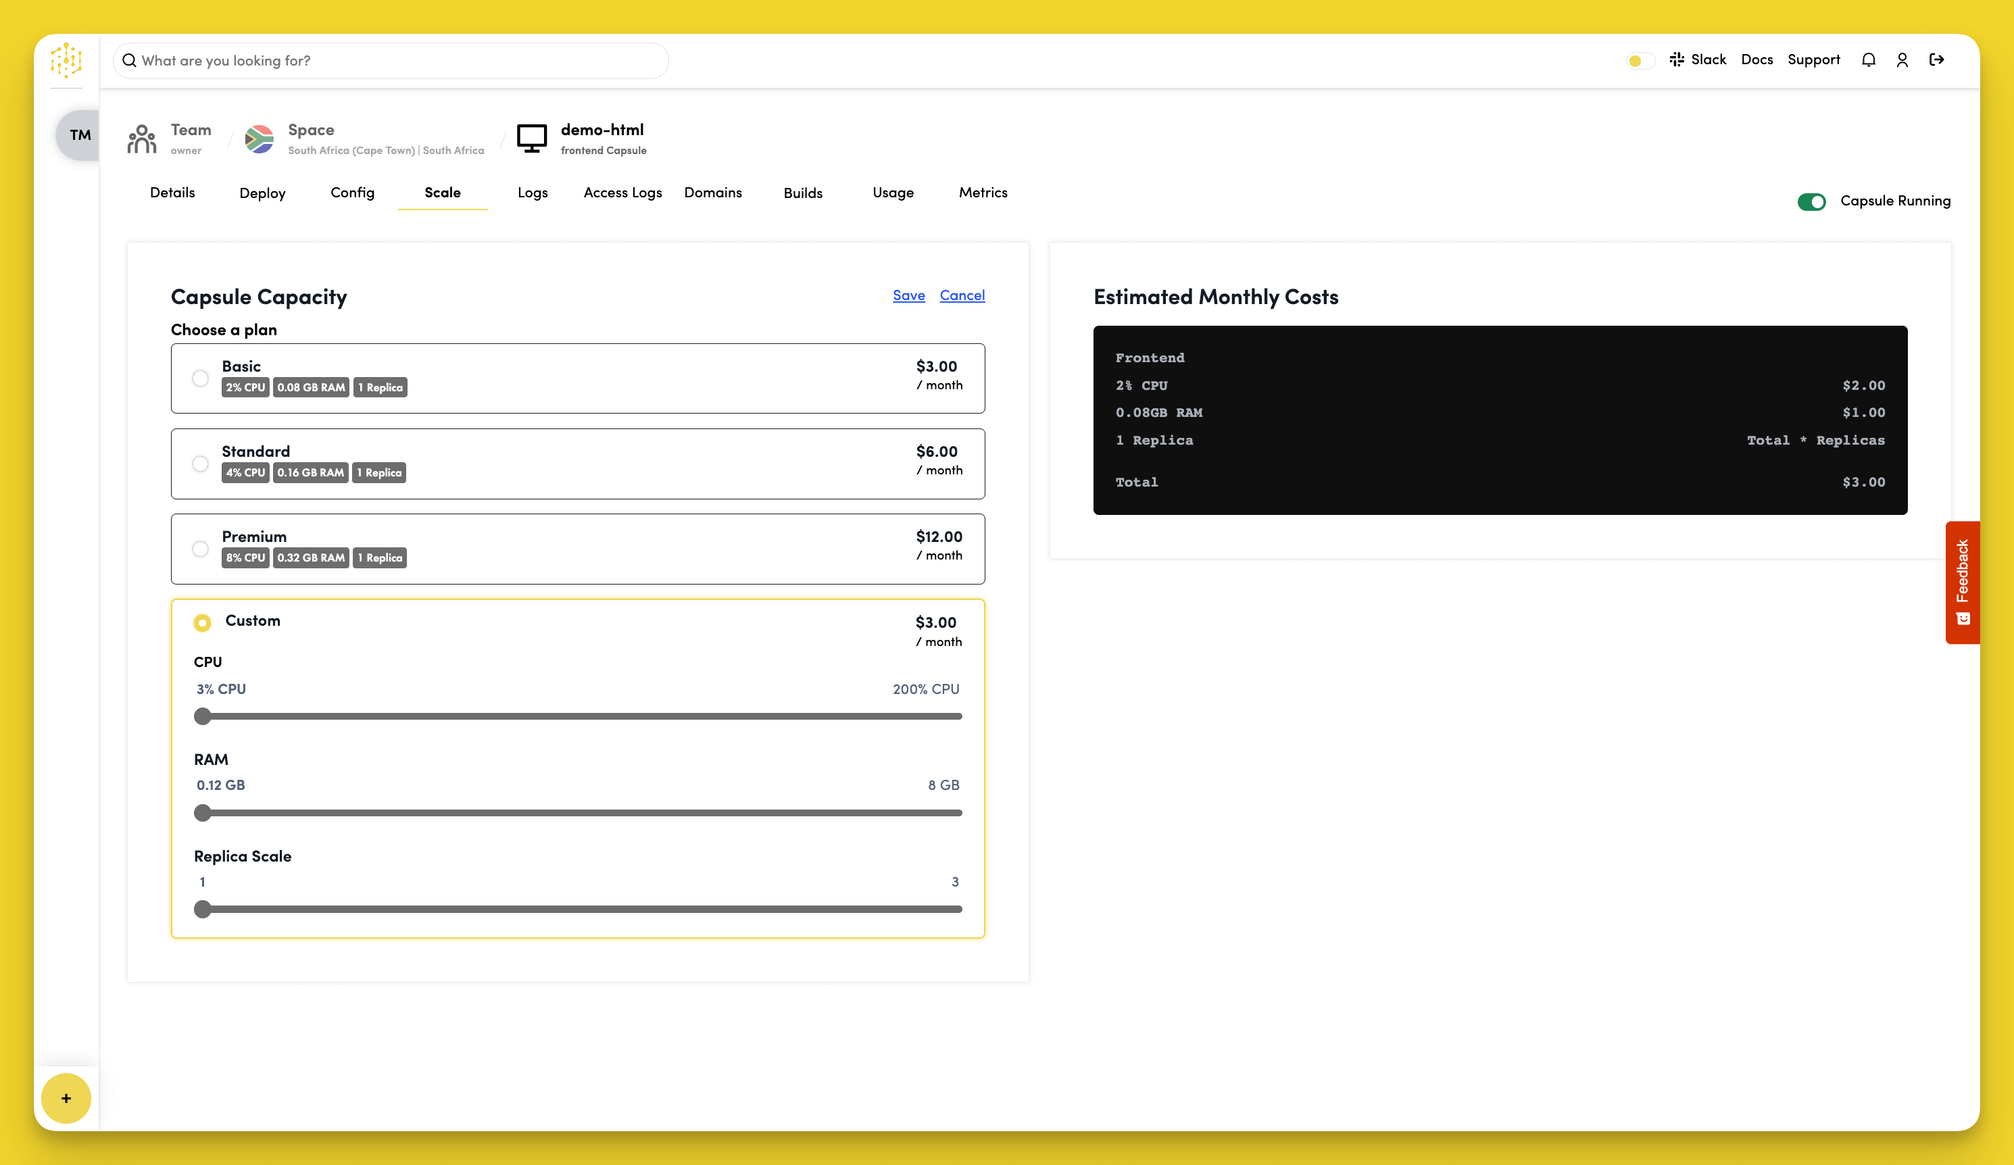The image size is (2014, 1165).
Task: Open the Access Logs tab
Action: pos(622,193)
